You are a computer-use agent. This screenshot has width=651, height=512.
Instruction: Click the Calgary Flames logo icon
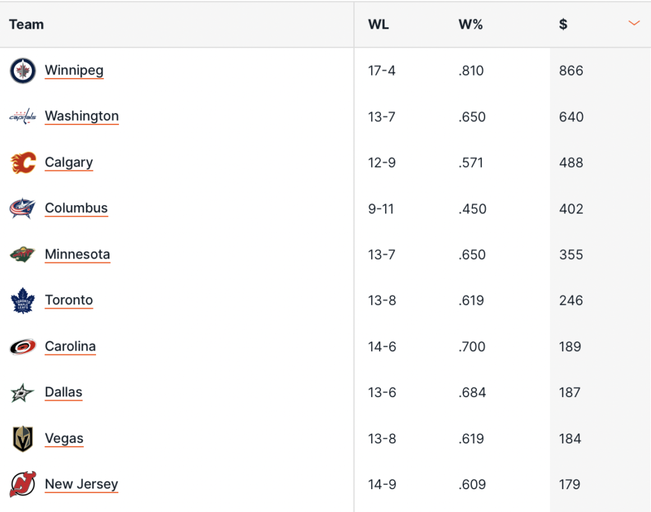pyautogui.click(x=23, y=163)
